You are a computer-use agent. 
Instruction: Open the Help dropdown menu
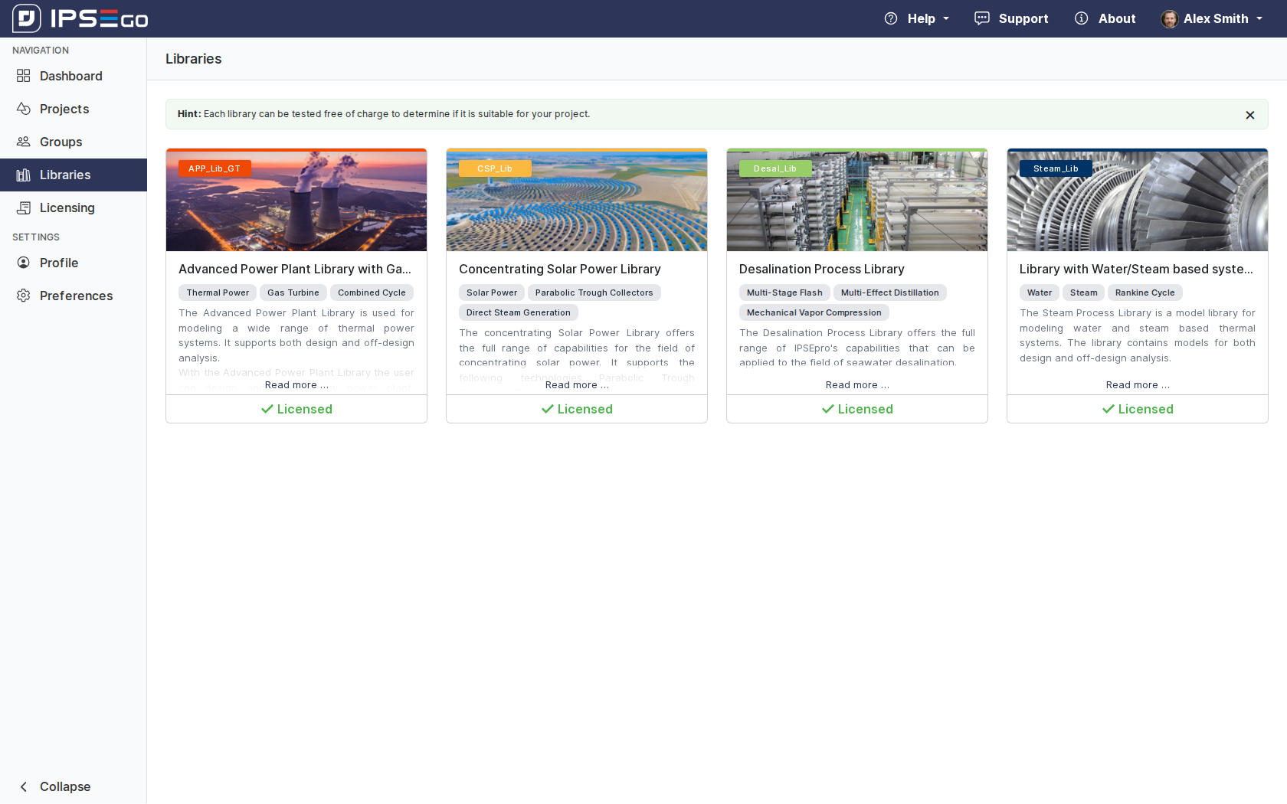(917, 18)
